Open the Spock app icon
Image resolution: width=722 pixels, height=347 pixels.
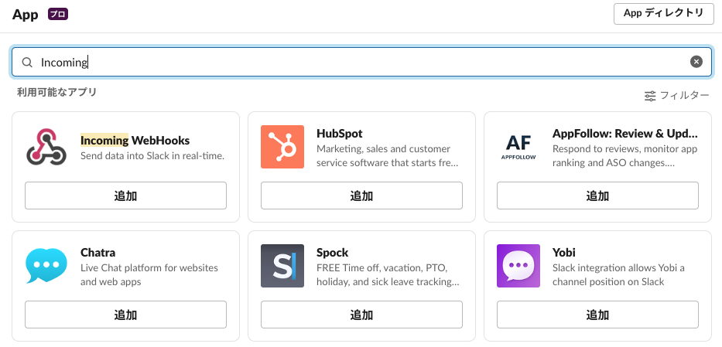[x=282, y=266]
